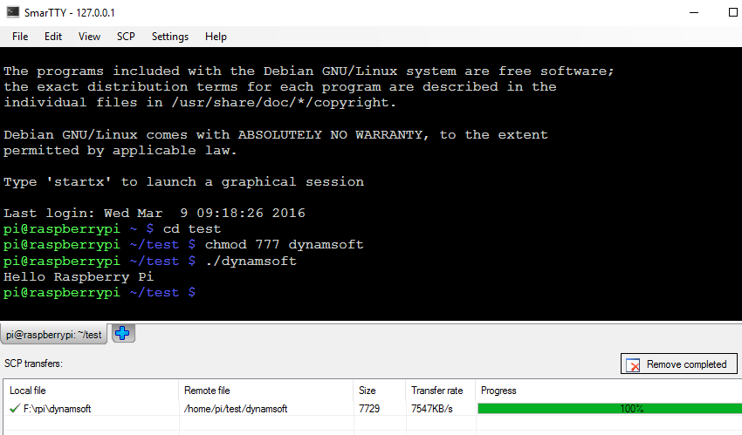The width and height of the screenshot is (742, 435).
Task: Open the Edit menu
Action: [x=53, y=37]
